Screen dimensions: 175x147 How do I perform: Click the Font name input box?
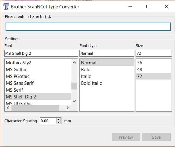point(41,53)
